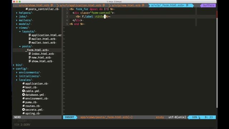Collapse the views/ folder

click(17, 28)
